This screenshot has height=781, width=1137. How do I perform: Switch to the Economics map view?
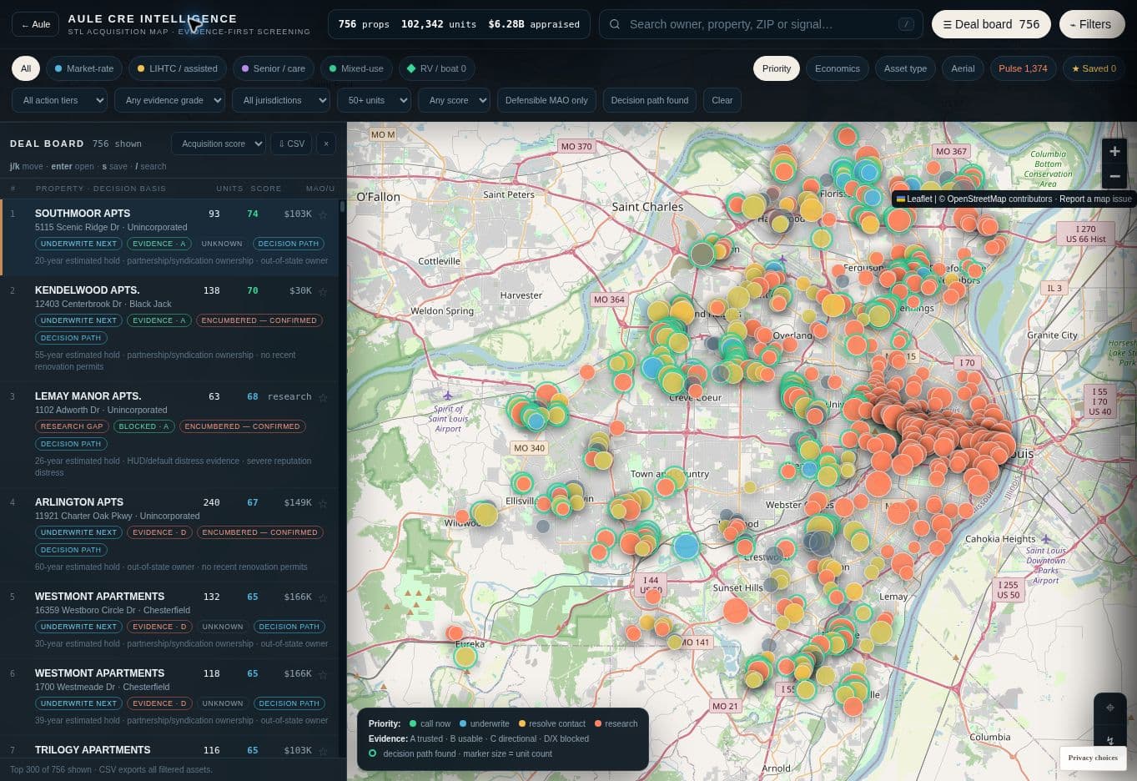click(x=837, y=68)
